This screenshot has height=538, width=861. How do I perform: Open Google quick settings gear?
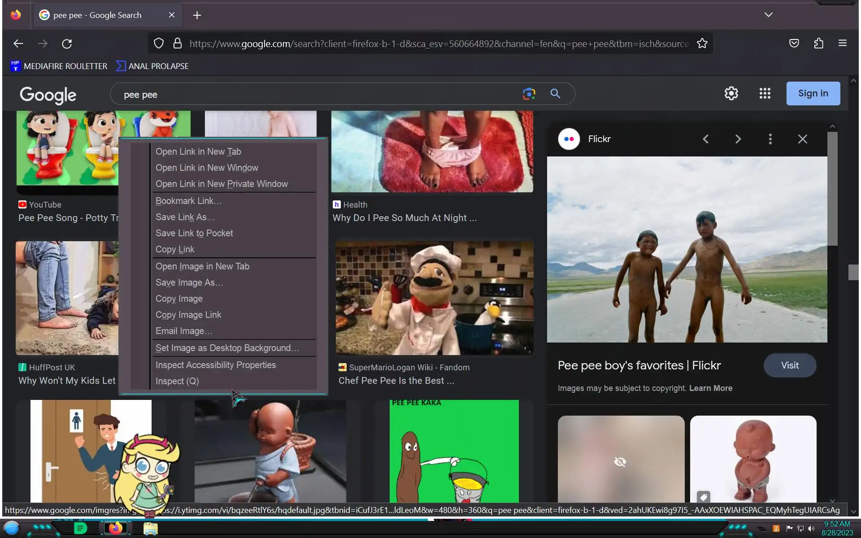point(731,93)
